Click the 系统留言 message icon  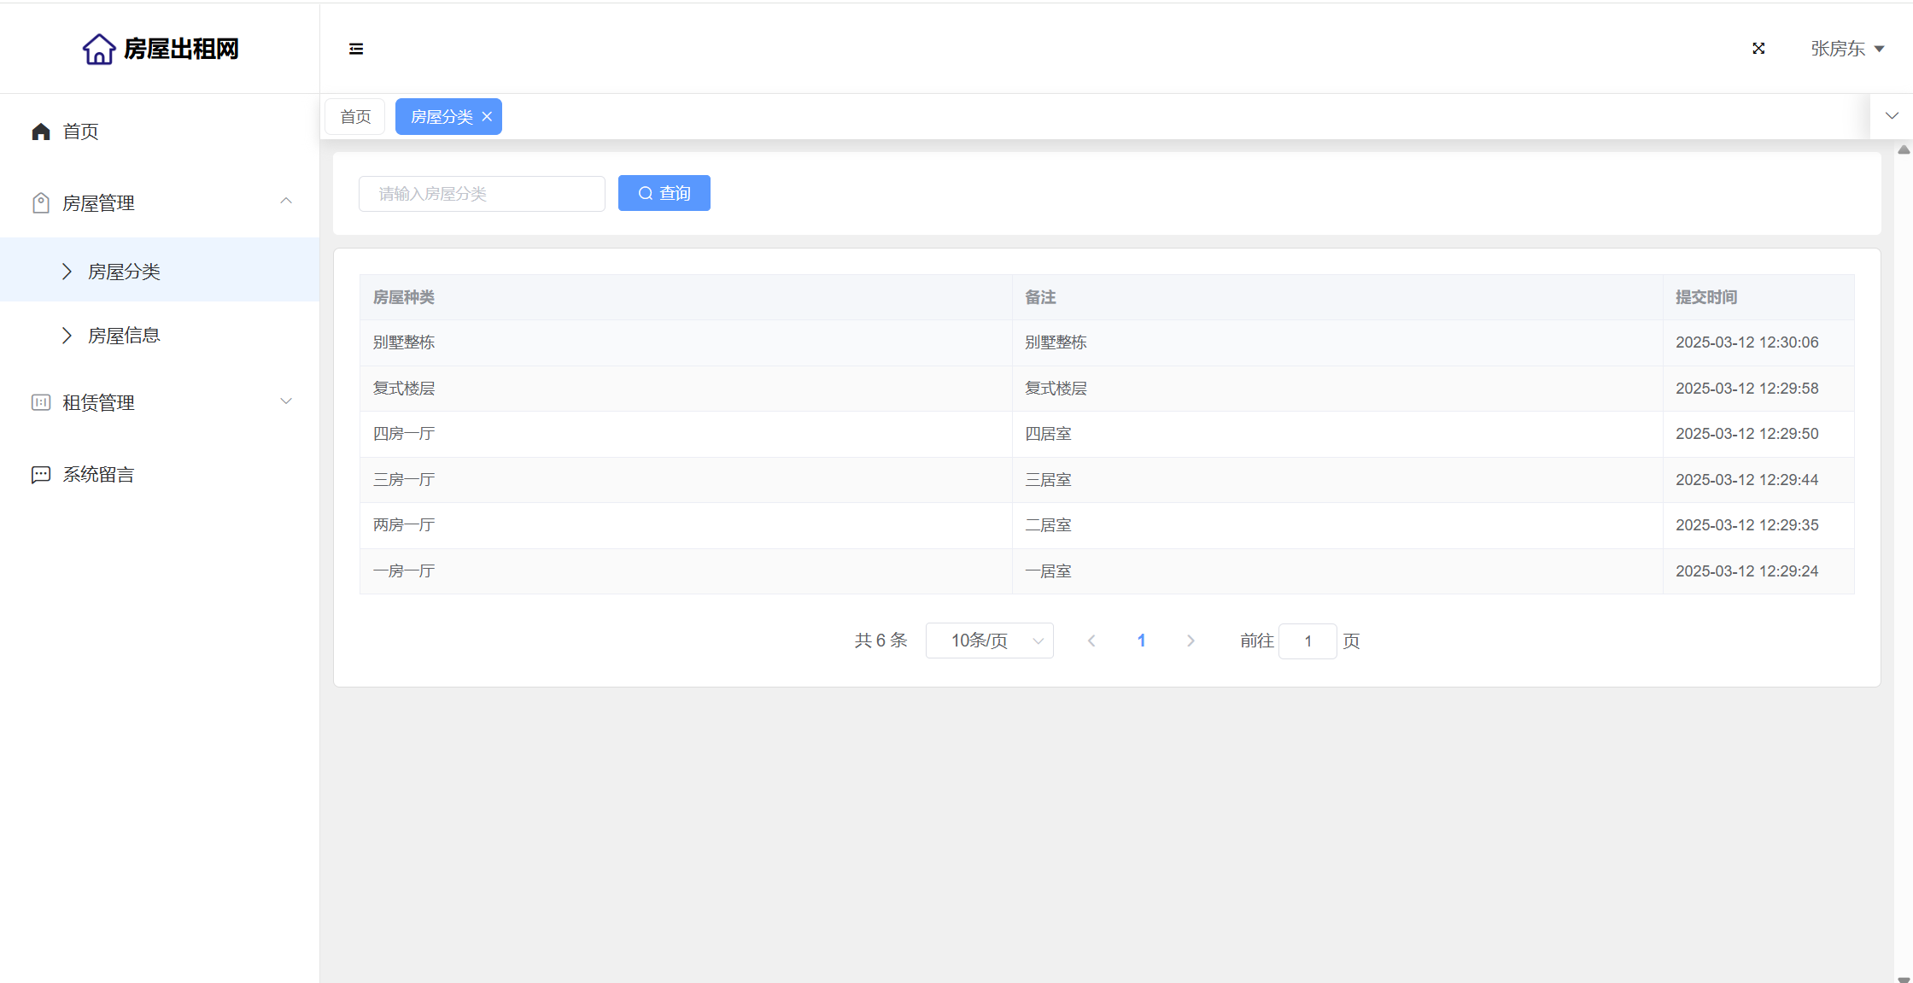(41, 475)
